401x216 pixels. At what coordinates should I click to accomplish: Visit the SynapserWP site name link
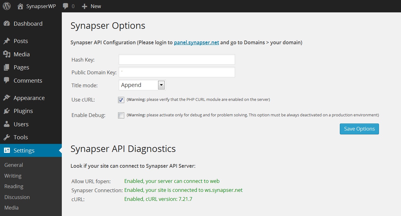pos(41,6)
